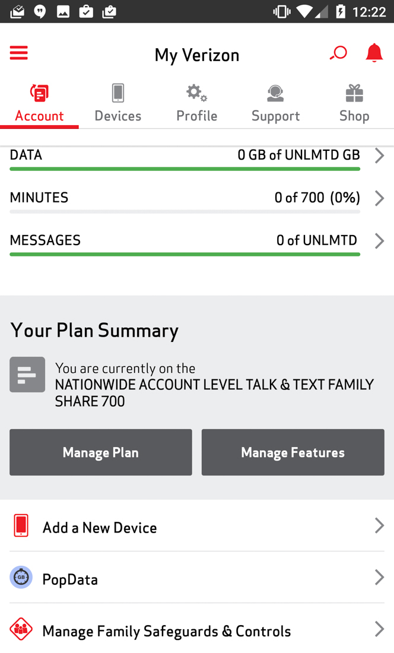Open the hamburger navigation menu
The height and width of the screenshot is (653, 394).
pos(19,53)
